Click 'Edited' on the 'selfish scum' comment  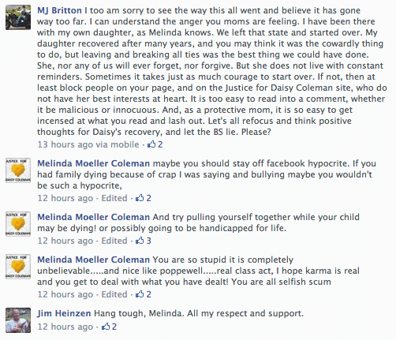[x=114, y=294]
